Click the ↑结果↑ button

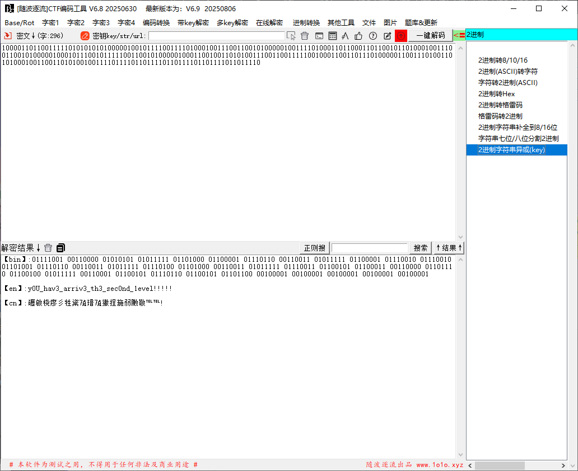coord(449,248)
